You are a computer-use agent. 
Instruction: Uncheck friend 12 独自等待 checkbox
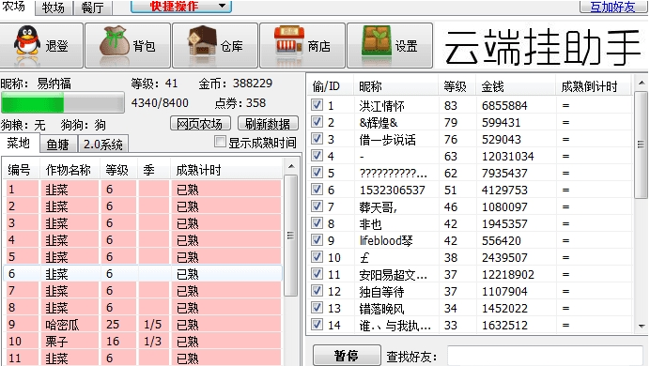(317, 291)
